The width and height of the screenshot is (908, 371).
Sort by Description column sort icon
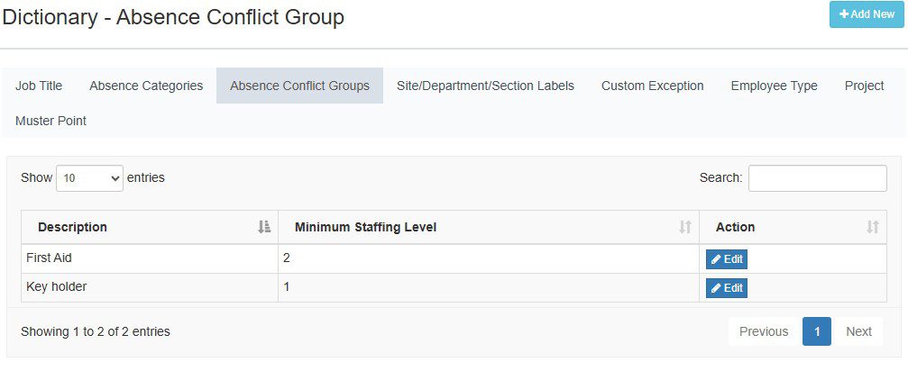tap(264, 228)
